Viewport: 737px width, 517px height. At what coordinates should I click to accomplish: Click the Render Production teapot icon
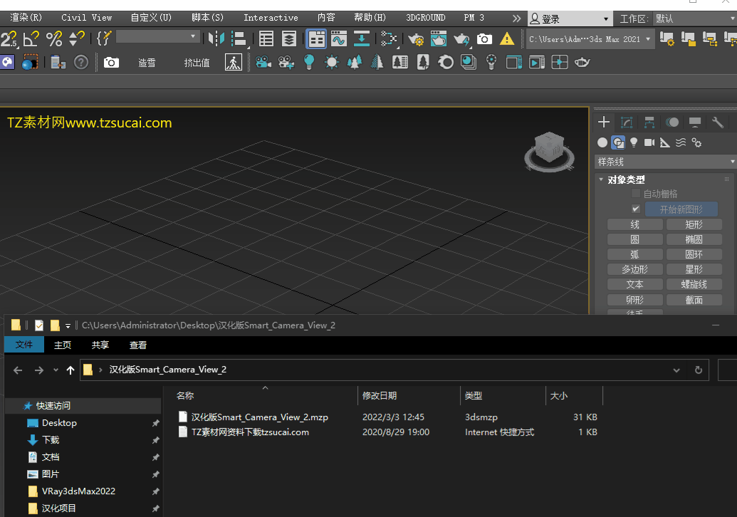pos(461,38)
